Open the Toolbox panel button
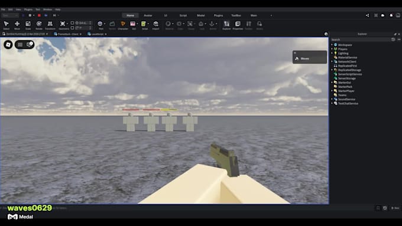 tap(249, 25)
